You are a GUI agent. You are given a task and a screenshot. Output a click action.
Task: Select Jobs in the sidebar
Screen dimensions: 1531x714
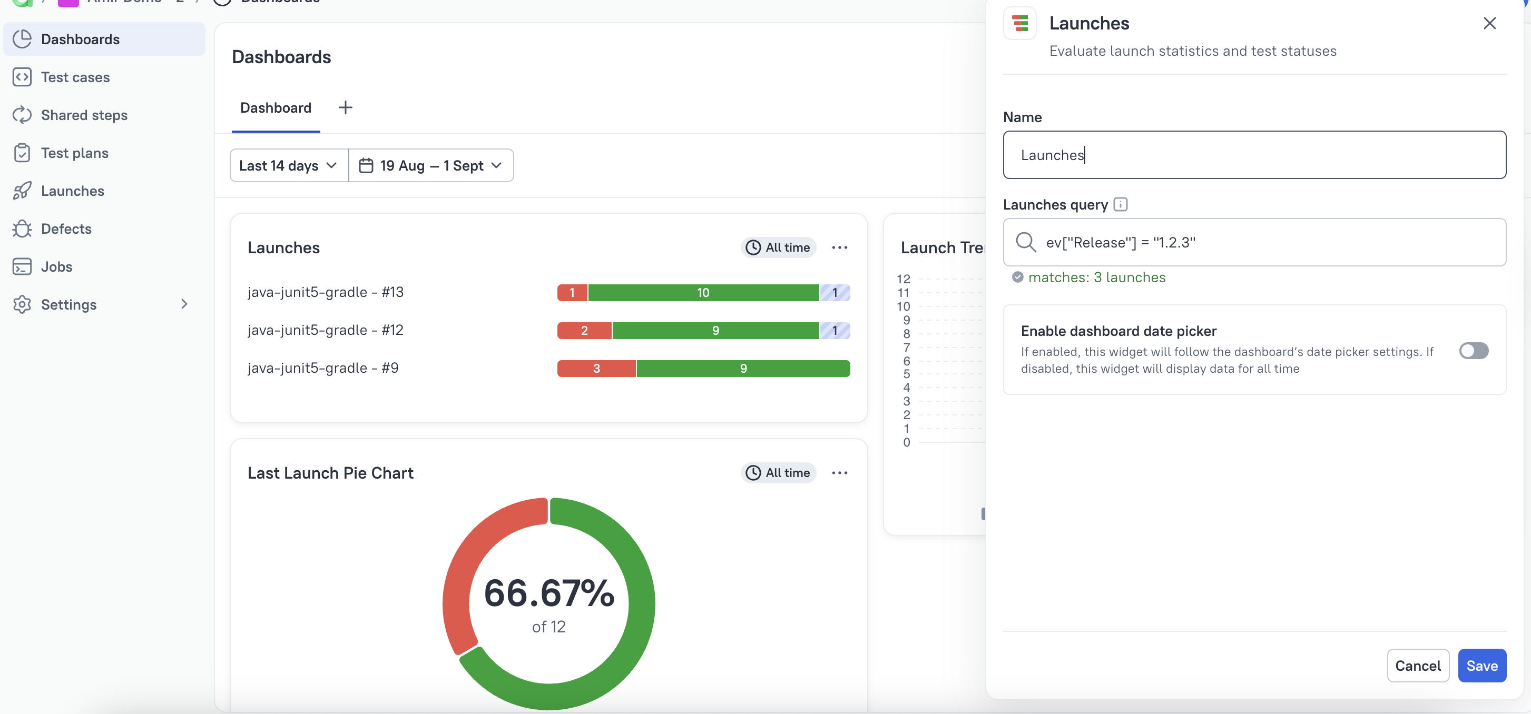point(56,267)
